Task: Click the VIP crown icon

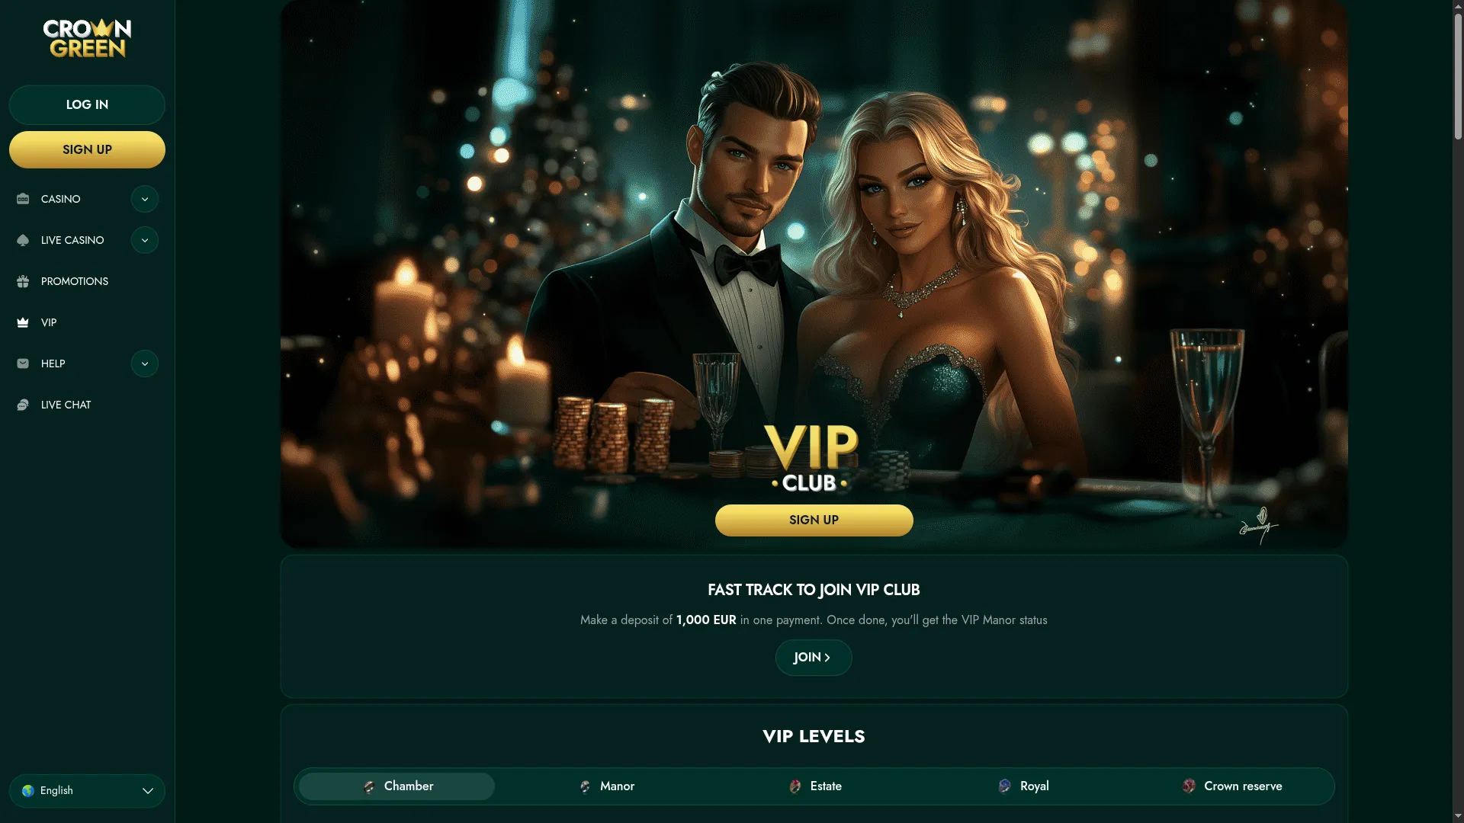Action: pos(23,322)
